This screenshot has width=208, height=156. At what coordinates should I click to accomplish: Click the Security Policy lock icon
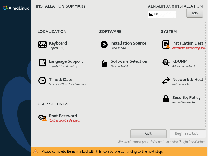point(166,99)
